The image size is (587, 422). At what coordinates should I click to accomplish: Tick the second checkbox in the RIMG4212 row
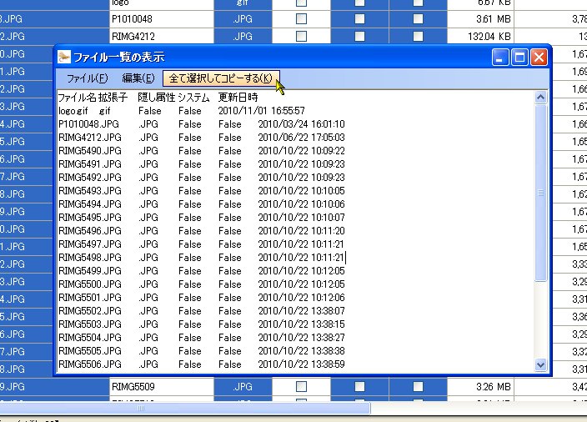pyautogui.click(x=359, y=37)
